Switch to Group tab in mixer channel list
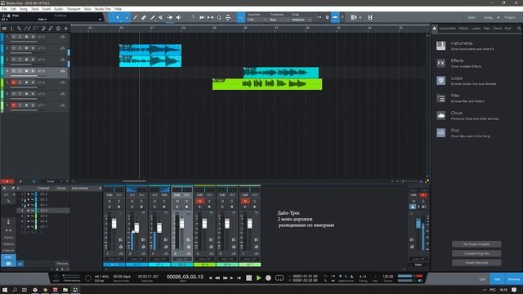The height and width of the screenshot is (294, 523). click(x=61, y=189)
